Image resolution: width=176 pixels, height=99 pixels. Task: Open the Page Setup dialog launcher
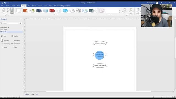click(14, 15)
